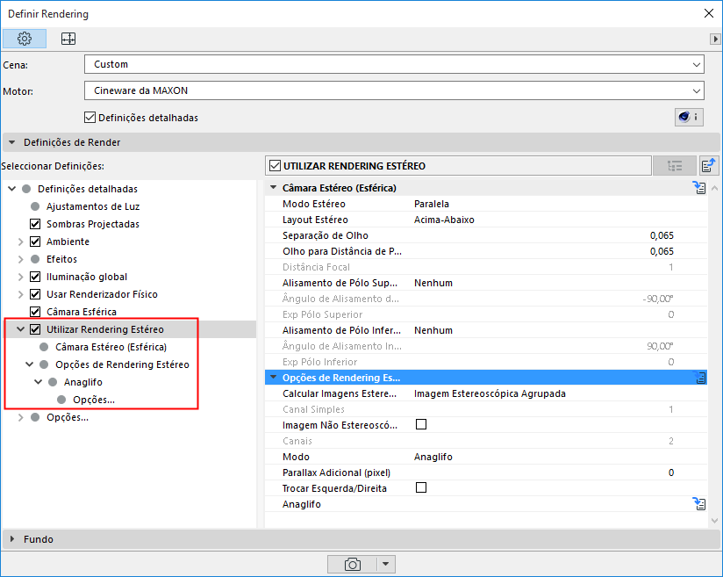Toggle the Trocar Esquerda/Direita checkbox
The height and width of the screenshot is (577, 723).
(421, 487)
